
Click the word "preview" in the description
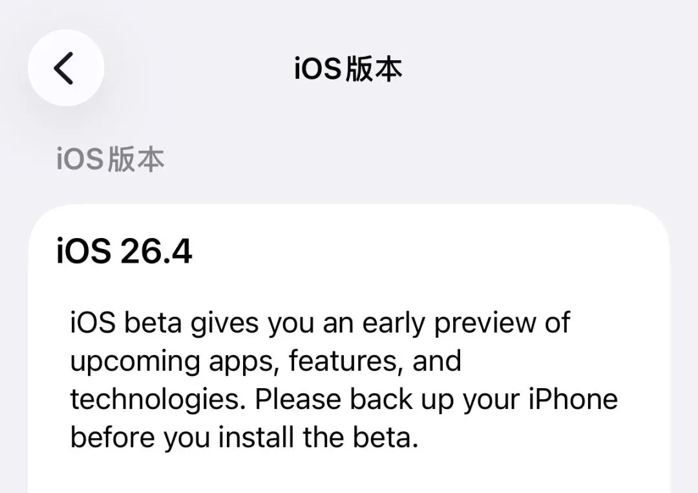click(485, 325)
